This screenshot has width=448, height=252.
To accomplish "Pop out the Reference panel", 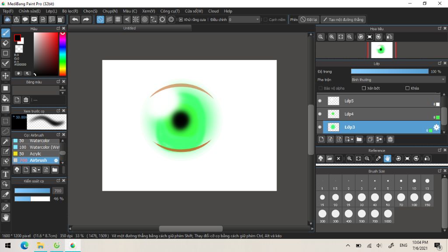I will point(440,150).
